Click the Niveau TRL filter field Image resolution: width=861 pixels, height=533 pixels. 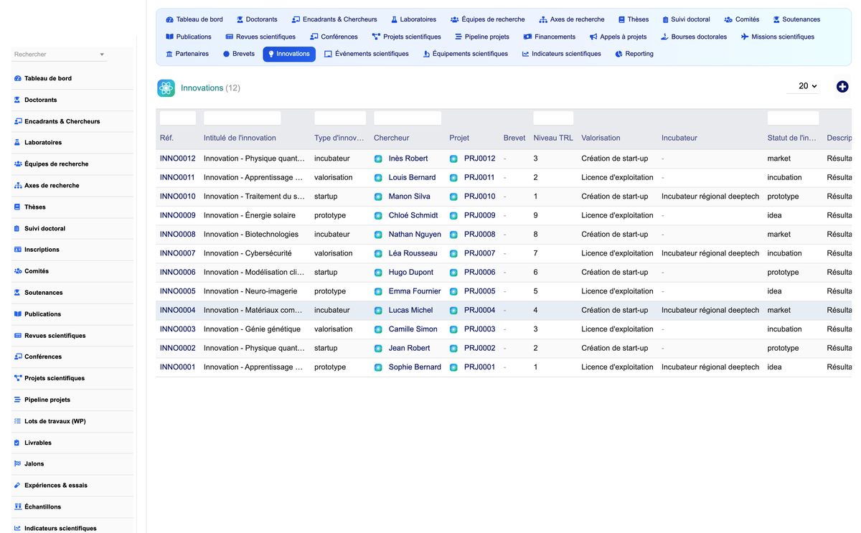pos(553,118)
